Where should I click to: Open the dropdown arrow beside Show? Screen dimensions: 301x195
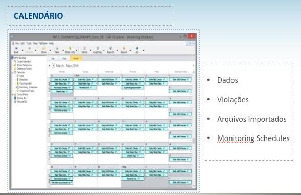pos(50,50)
